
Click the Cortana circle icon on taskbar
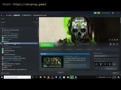tap(33, 77)
